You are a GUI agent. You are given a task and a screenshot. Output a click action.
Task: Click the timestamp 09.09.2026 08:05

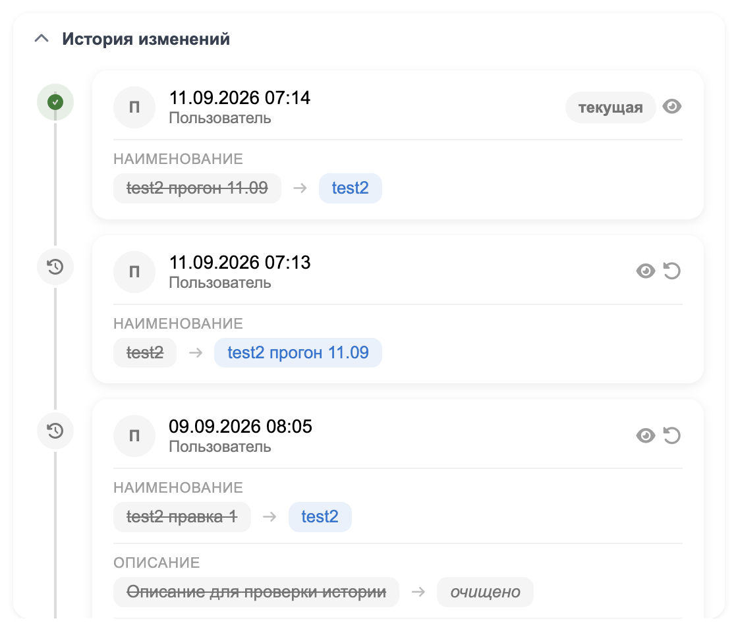(x=241, y=426)
